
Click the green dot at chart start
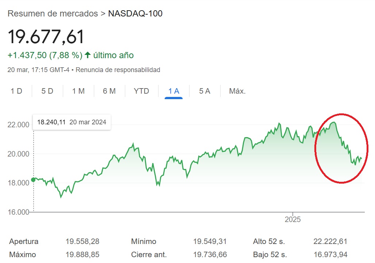(34, 180)
